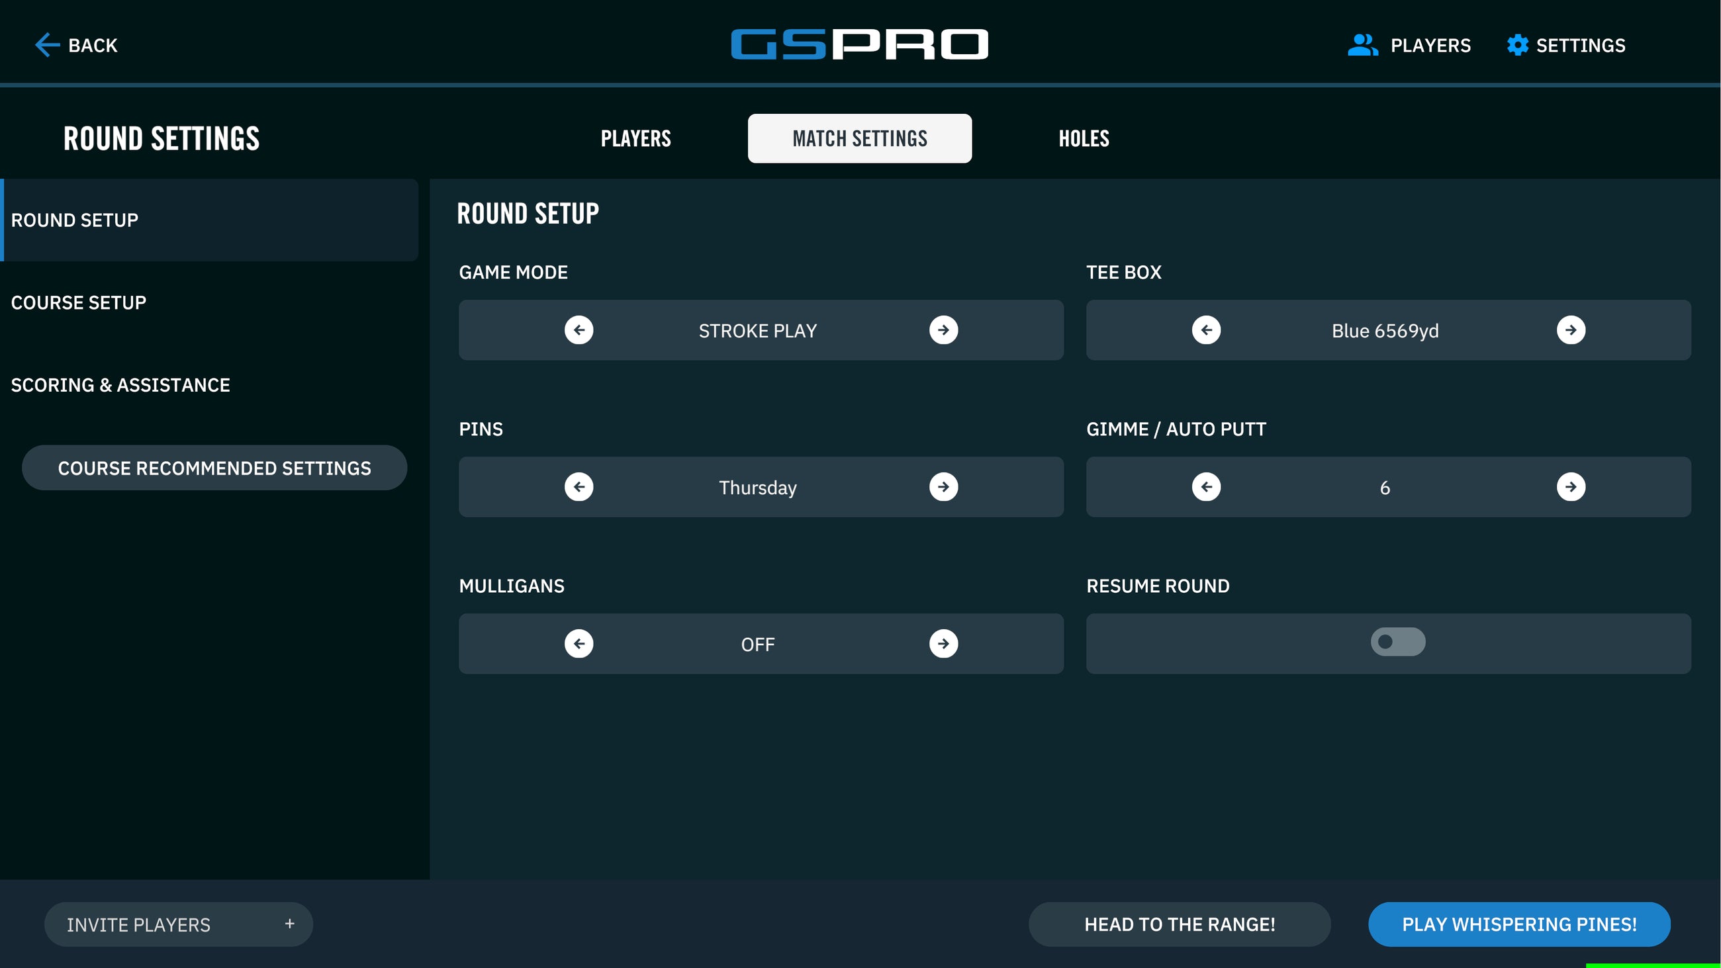Click the left arrow for Pins
1721x968 pixels.
[579, 487]
